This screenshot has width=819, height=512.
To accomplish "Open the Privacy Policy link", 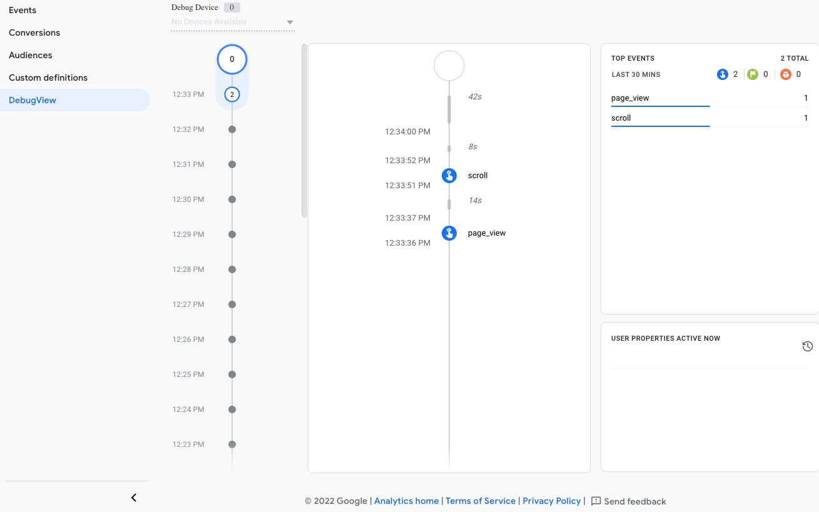I will coord(552,501).
